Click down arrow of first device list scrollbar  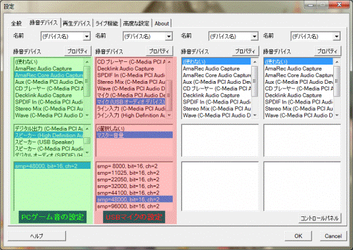(87, 115)
